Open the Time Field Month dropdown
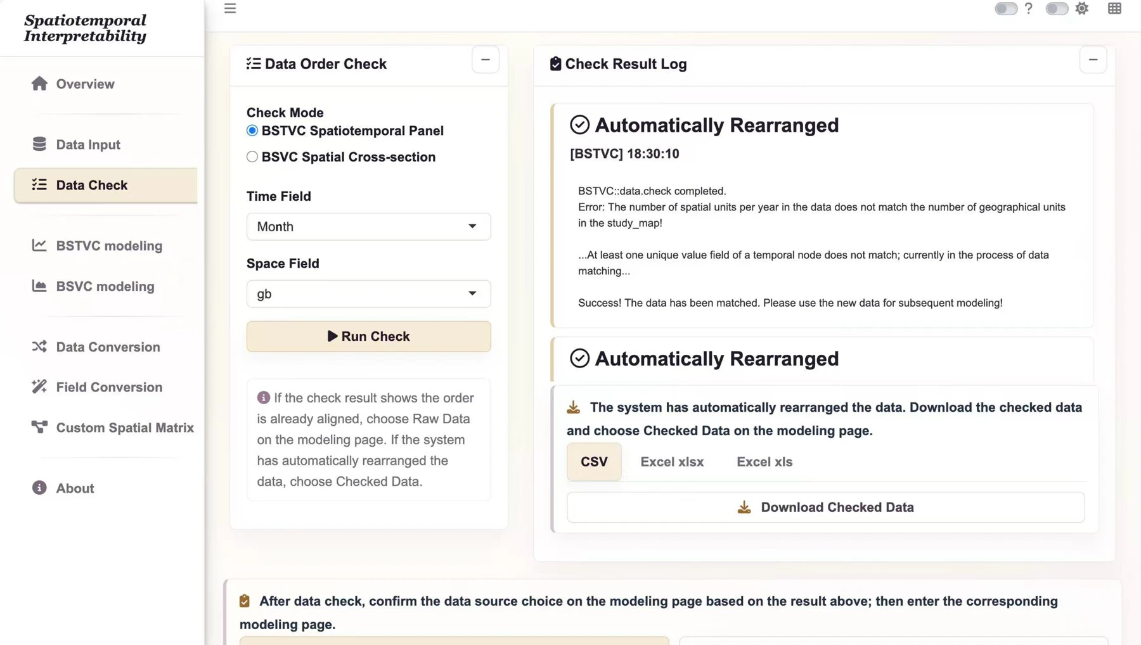 point(368,226)
